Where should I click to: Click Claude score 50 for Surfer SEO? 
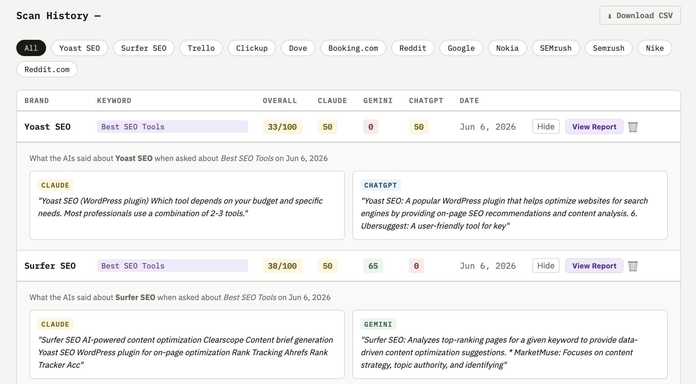327,266
